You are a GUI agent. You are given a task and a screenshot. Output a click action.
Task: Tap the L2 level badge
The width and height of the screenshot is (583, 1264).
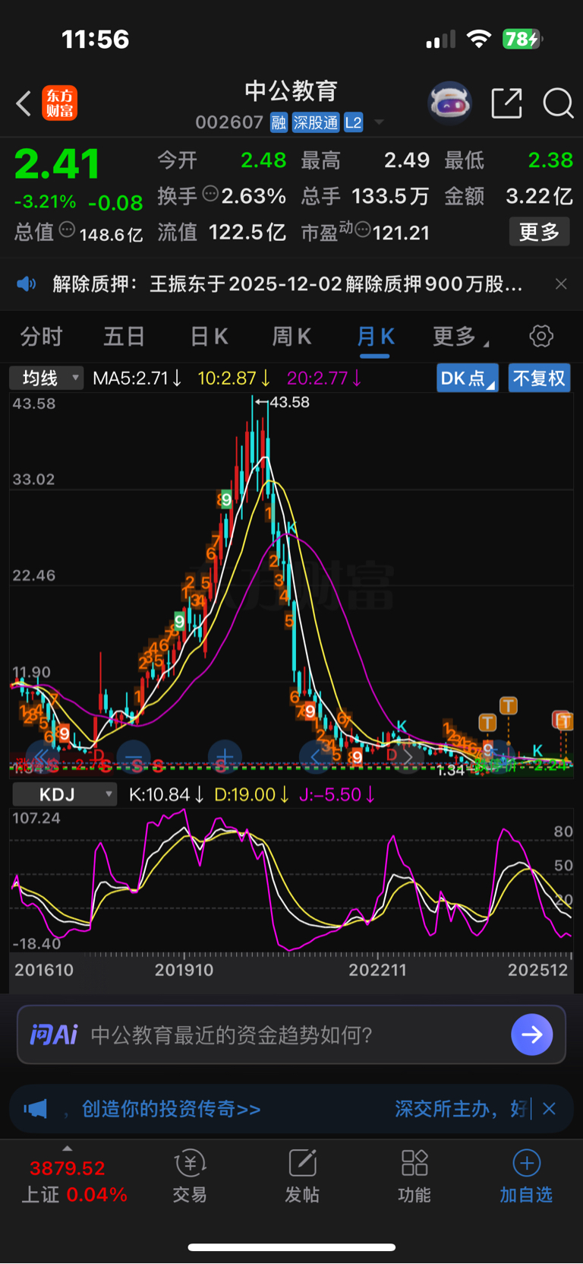coord(353,122)
